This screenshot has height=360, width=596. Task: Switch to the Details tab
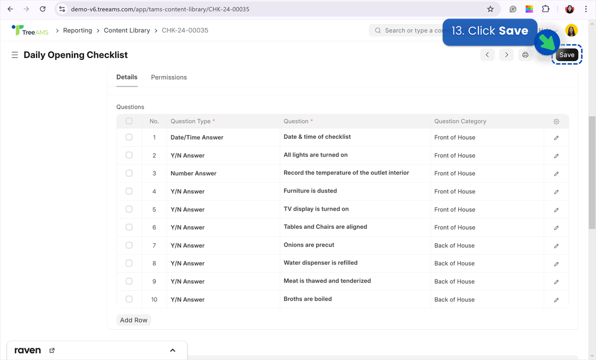click(x=126, y=77)
